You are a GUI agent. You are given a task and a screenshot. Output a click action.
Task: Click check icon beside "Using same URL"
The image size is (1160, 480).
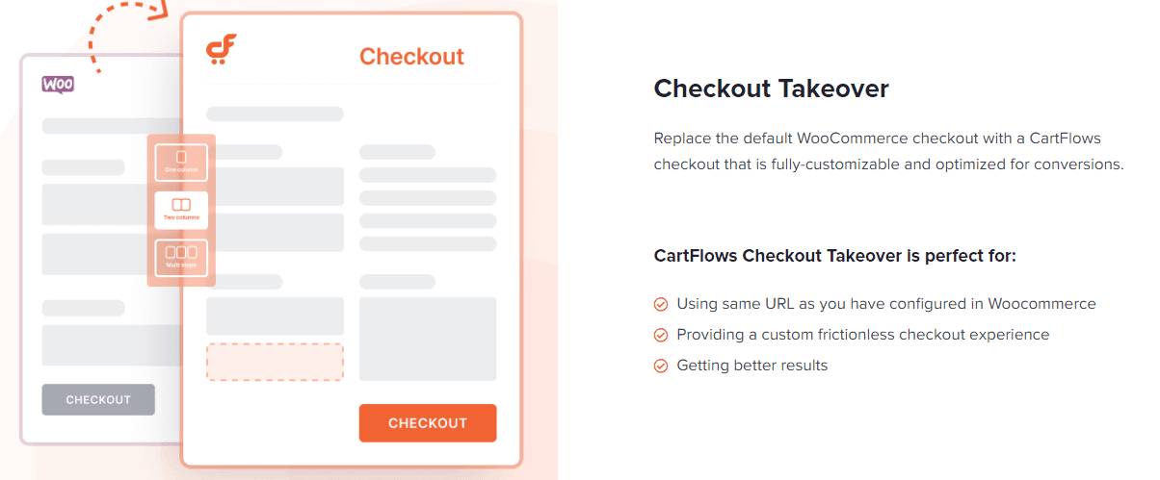(661, 304)
